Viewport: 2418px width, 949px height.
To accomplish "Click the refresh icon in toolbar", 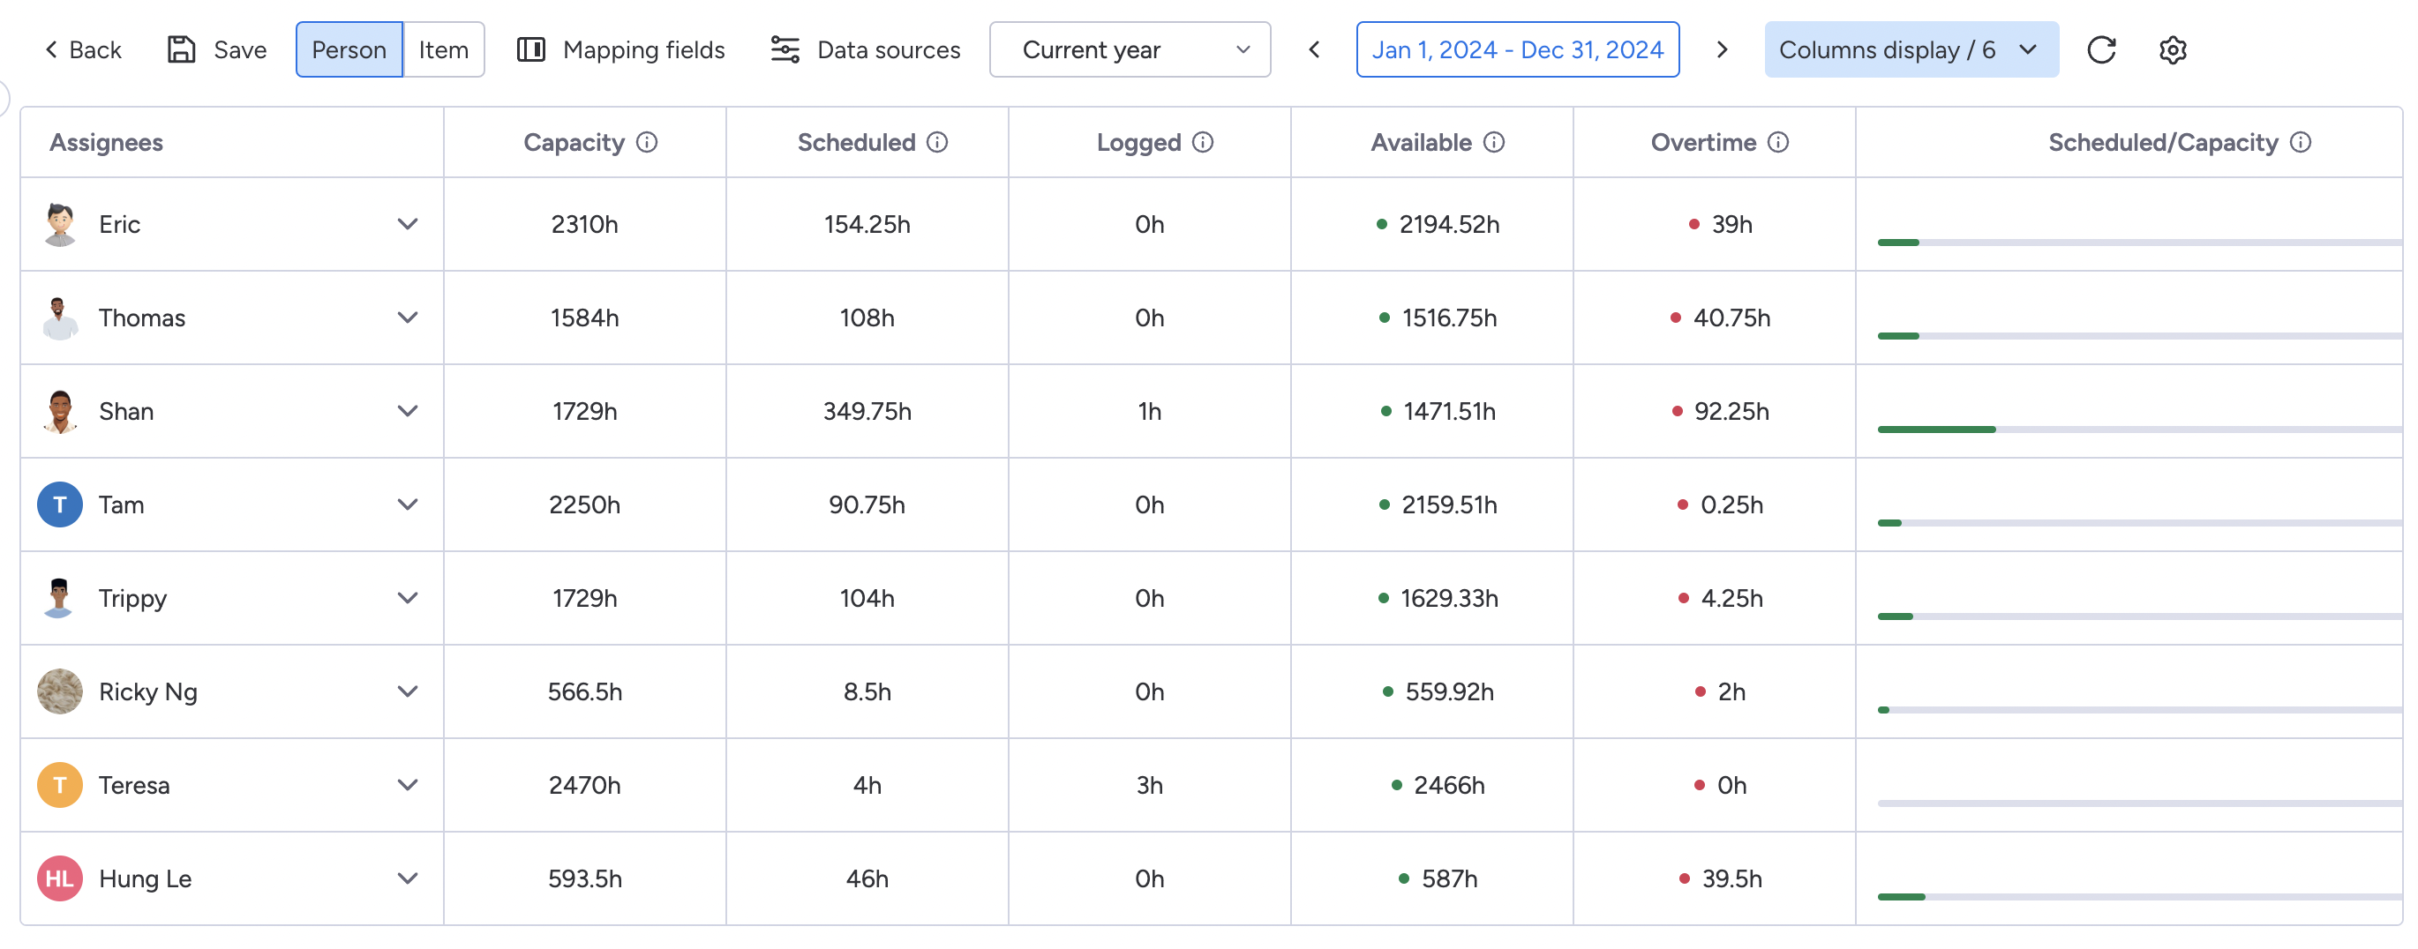I will (2100, 49).
